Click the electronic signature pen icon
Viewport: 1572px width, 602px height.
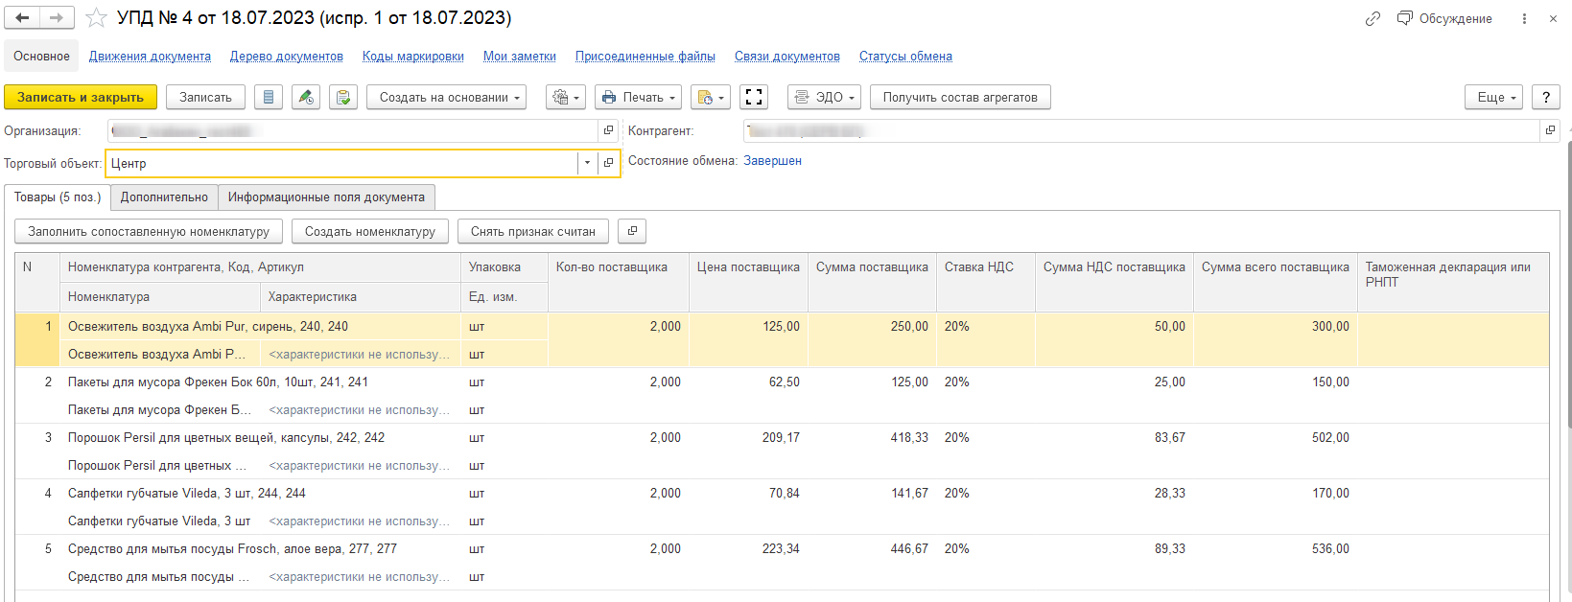[x=306, y=97]
